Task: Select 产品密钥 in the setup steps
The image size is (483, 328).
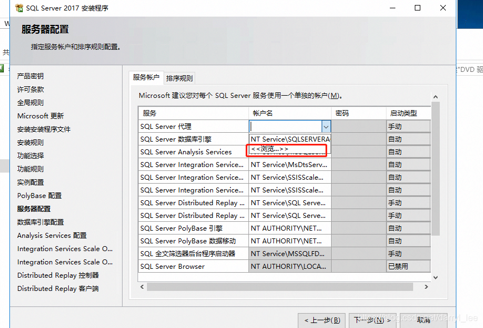Action: pyautogui.click(x=30, y=76)
